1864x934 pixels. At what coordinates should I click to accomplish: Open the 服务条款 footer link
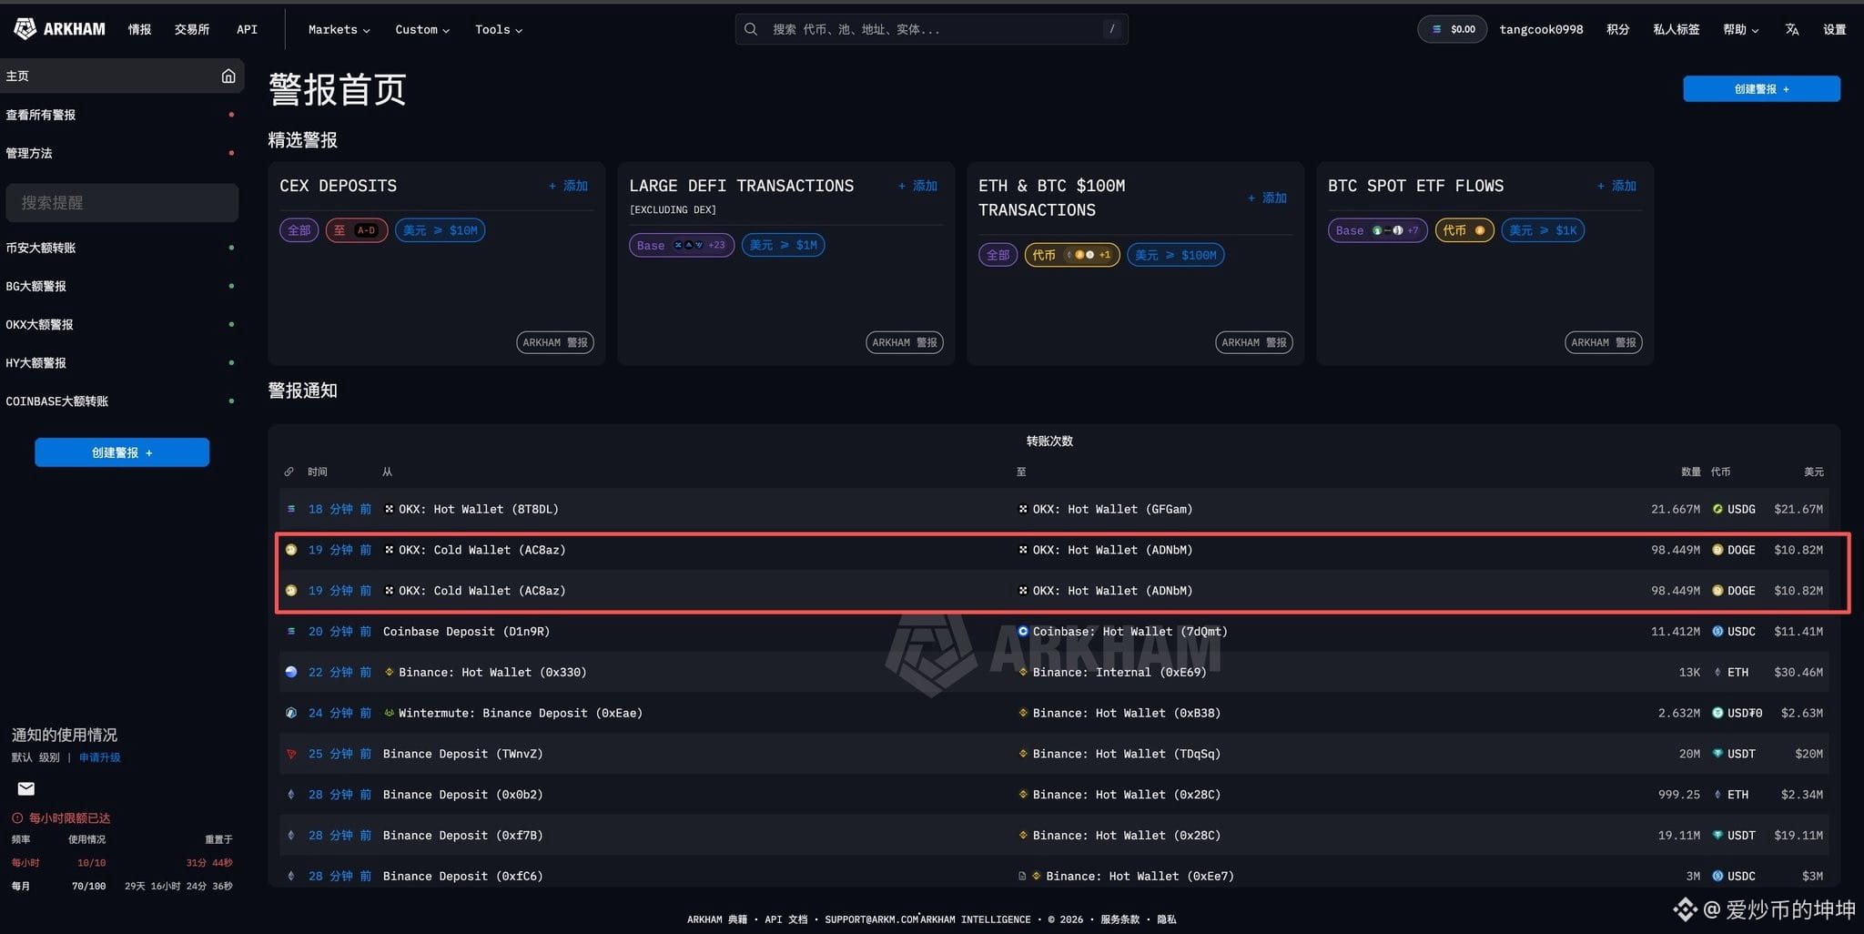coord(1119,919)
